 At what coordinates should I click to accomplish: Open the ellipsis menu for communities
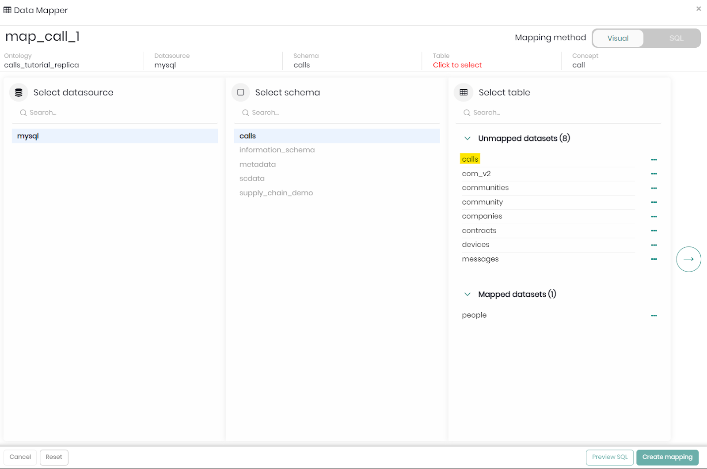(654, 188)
